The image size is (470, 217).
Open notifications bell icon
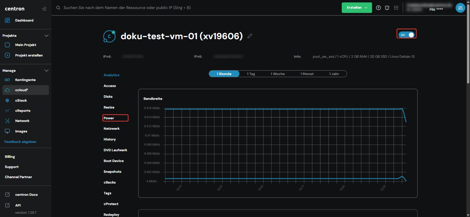pos(387,8)
